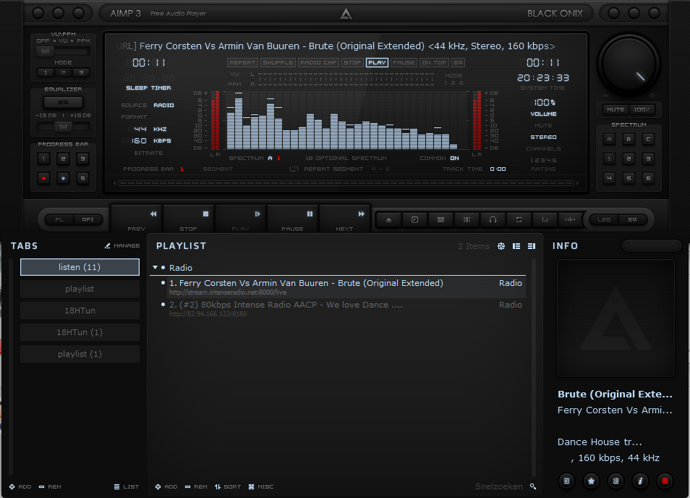
Task: Click the EQ button next to LEG
Action: pos(632,219)
